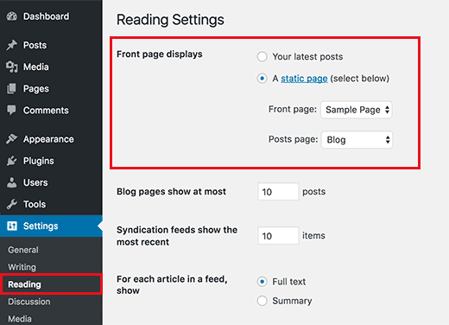Select Full text radio button
449x325 pixels.
[x=262, y=282]
